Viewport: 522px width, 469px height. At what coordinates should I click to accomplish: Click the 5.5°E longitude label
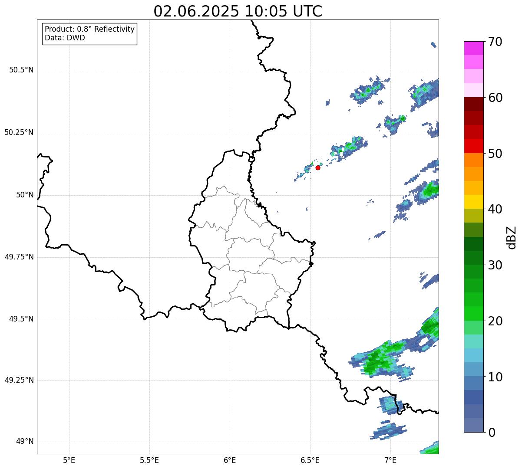(149, 460)
